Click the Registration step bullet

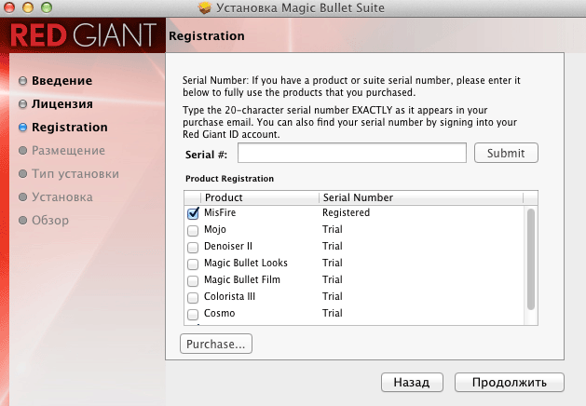click(22, 128)
